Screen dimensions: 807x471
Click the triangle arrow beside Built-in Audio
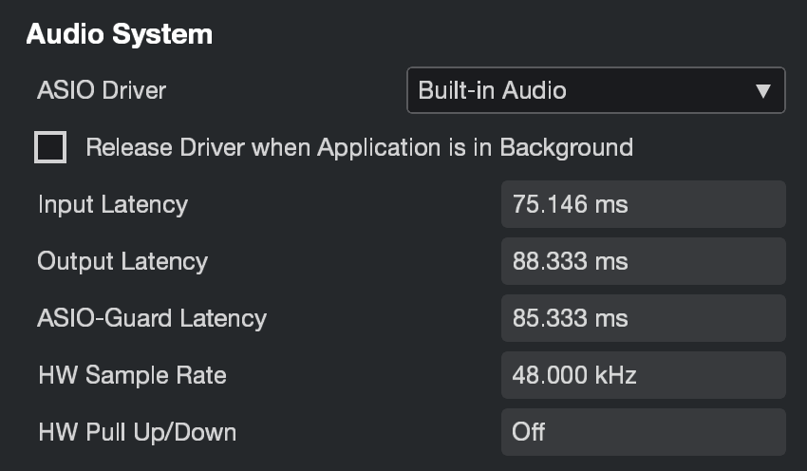click(763, 91)
